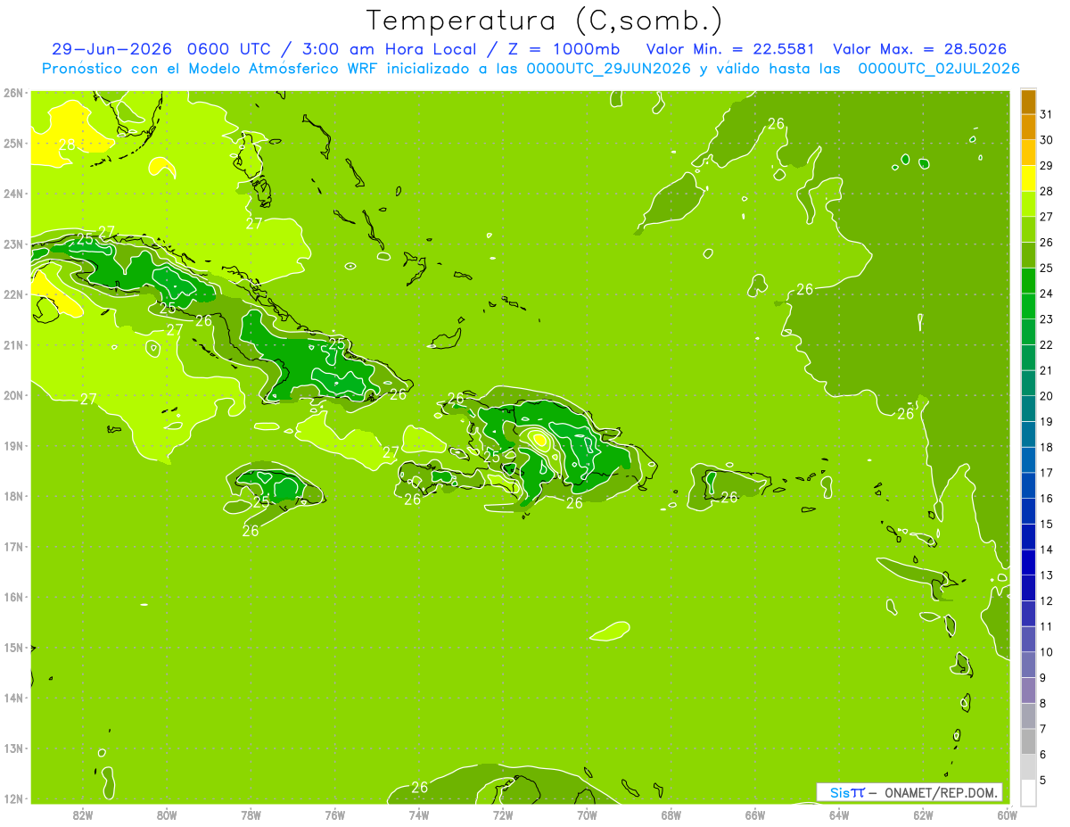The width and height of the screenshot is (1070, 827).
Task: Click the white swatch below 5 on the scale
Action: pyautogui.click(x=1028, y=792)
